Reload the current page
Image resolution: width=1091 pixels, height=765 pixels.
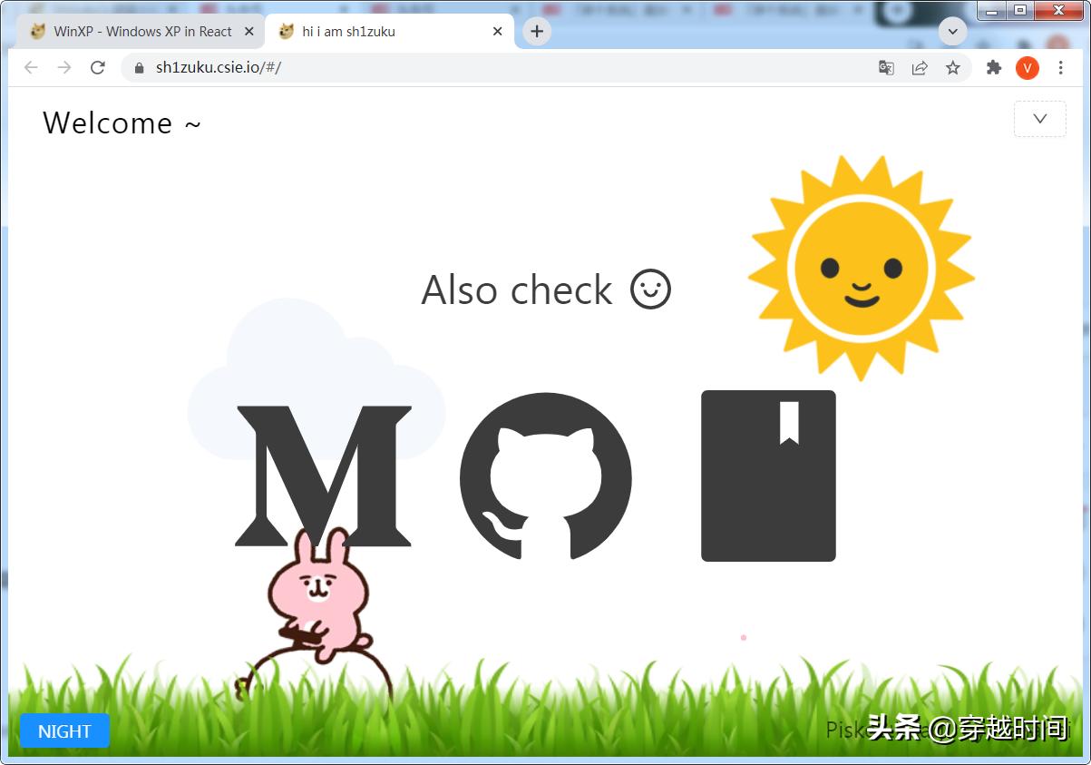coord(98,67)
